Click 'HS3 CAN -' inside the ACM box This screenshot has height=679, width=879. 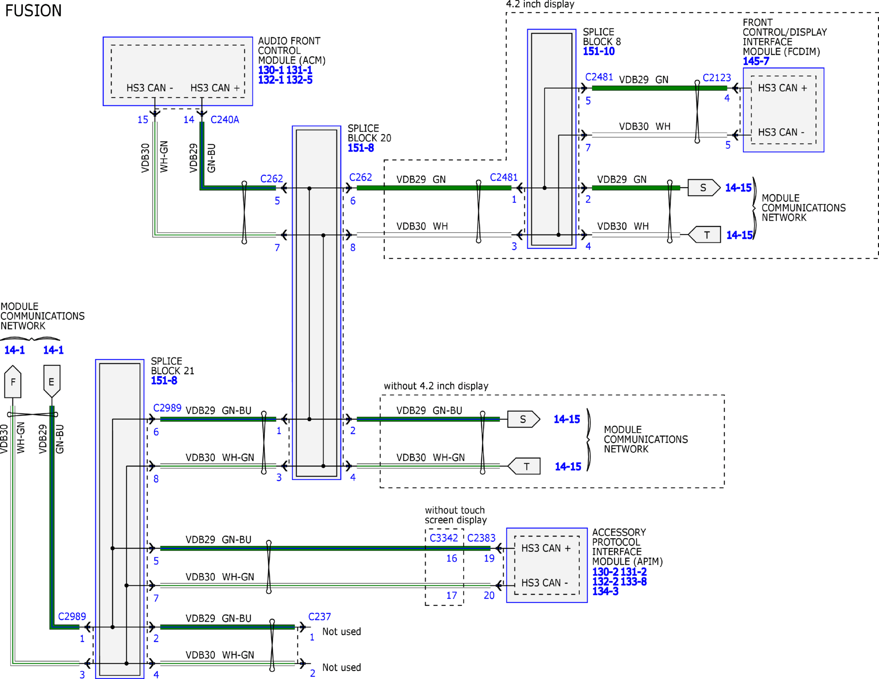point(150,88)
